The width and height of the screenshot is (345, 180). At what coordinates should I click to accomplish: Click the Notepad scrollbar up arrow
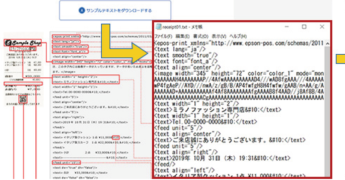pos(327,43)
